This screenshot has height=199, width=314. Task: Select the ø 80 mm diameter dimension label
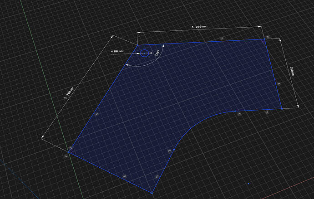(x=117, y=51)
